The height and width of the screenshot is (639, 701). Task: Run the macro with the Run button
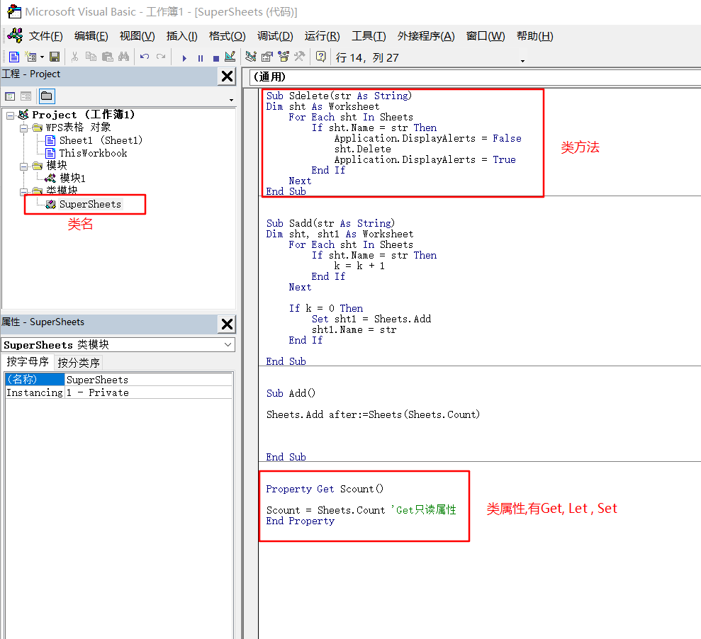[184, 57]
